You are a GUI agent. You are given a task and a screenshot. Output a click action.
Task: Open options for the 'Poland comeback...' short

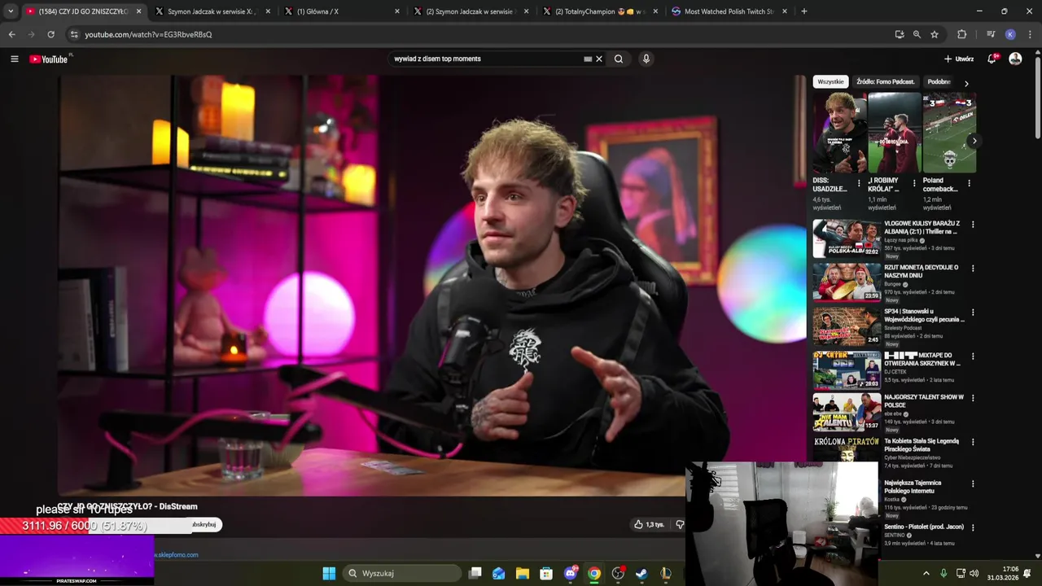[x=969, y=183]
